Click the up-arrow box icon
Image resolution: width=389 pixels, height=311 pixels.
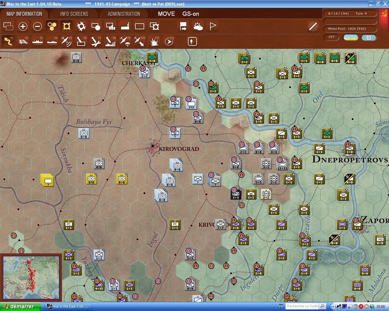pyautogui.click(x=192, y=41)
